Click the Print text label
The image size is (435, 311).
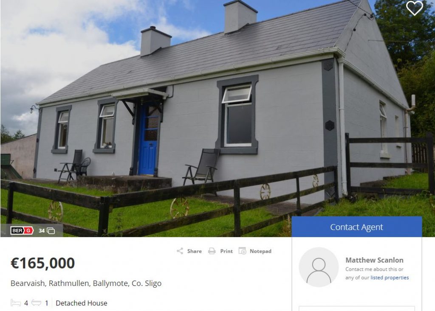point(226,251)
